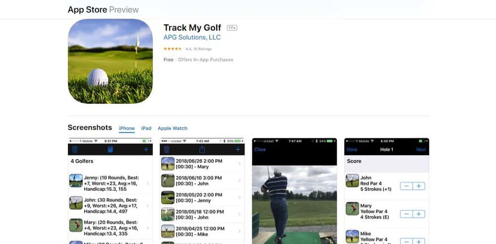496x244 pixels.
Task: Click the 'Hole 1' title text
Action: tap(387, 149)
